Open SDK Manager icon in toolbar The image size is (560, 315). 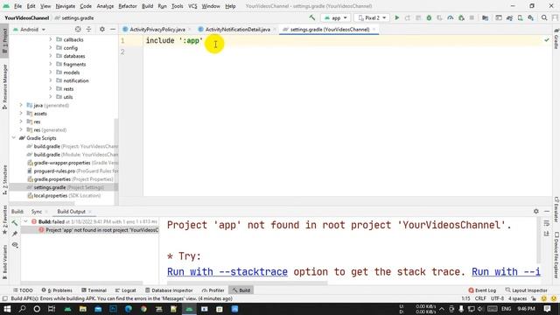coord(531,17)
